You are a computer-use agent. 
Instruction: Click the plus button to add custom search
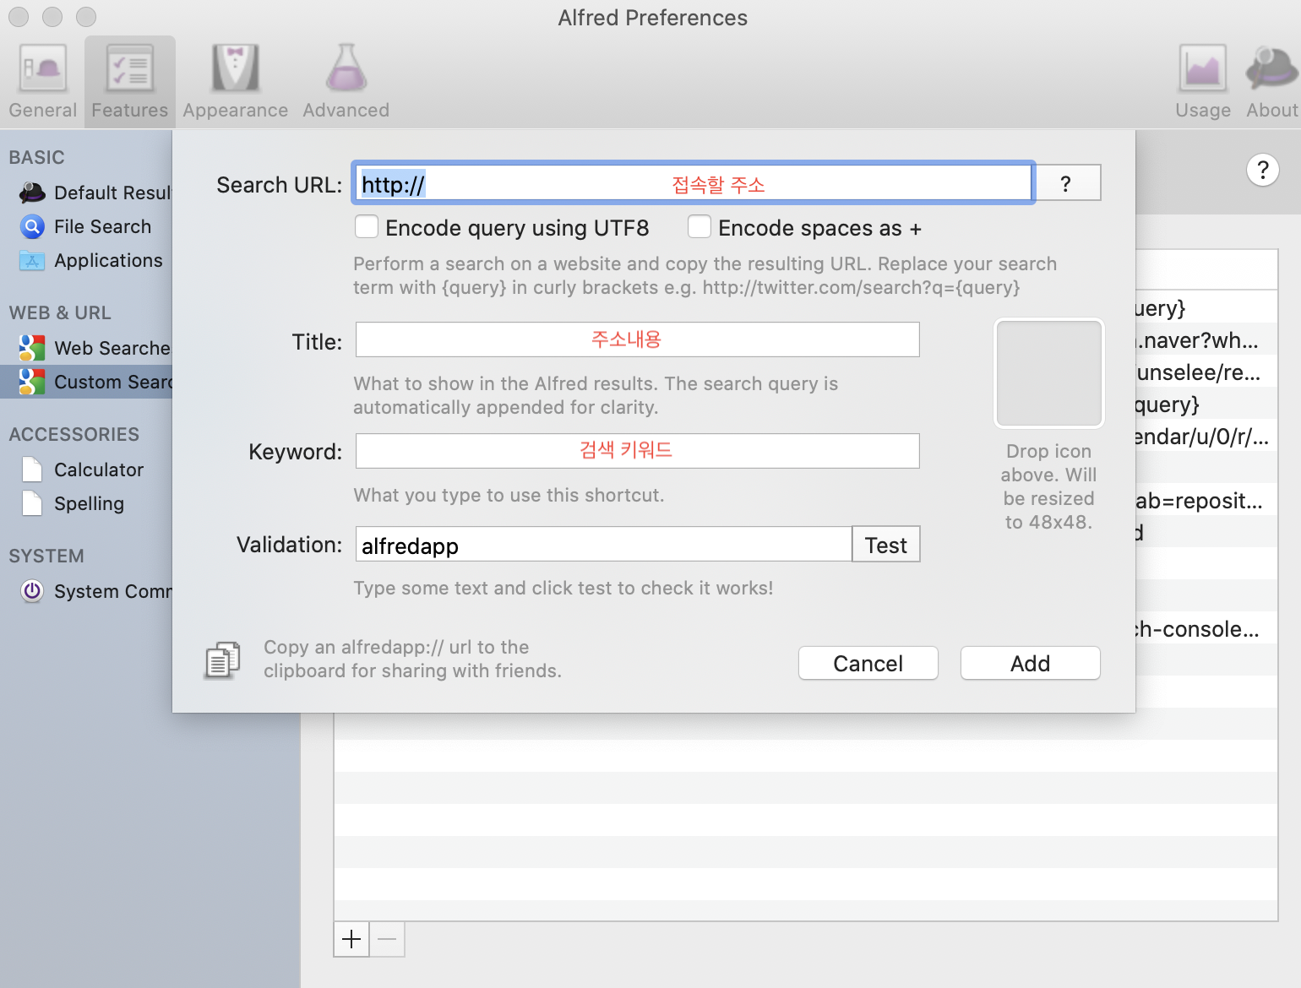[x=351, y=939]
